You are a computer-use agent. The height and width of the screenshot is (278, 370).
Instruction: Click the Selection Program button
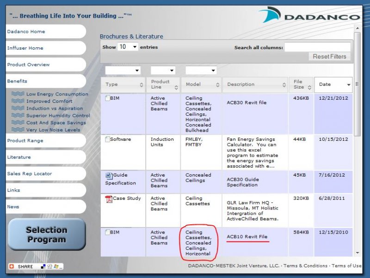click(47, 234)
